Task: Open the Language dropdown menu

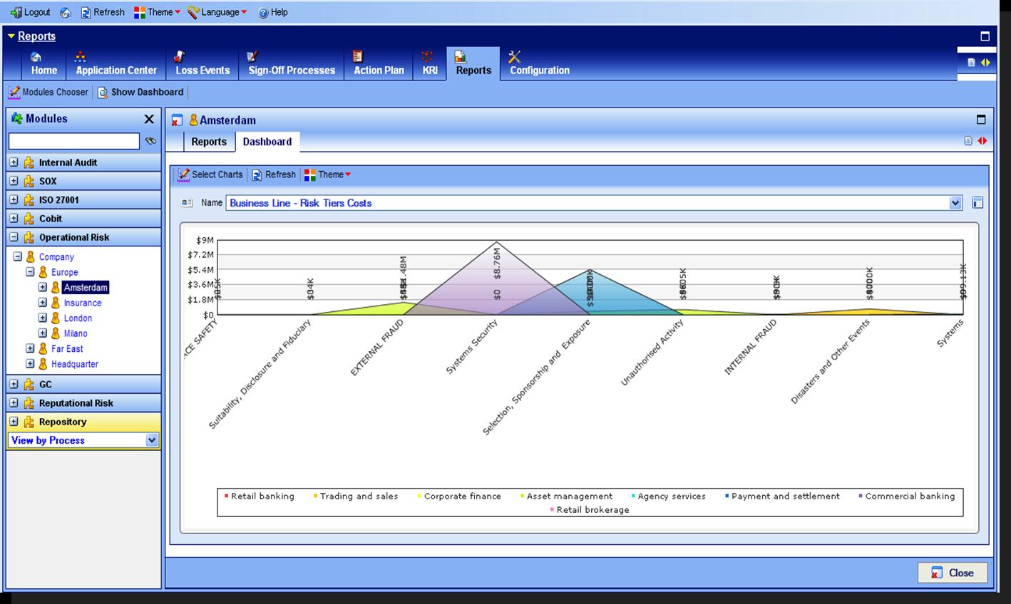Action: (x=217, y=12)
